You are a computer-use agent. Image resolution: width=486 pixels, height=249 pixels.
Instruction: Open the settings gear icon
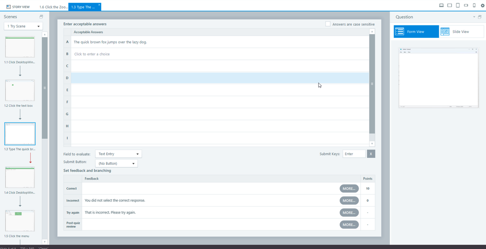pos(482,5)
